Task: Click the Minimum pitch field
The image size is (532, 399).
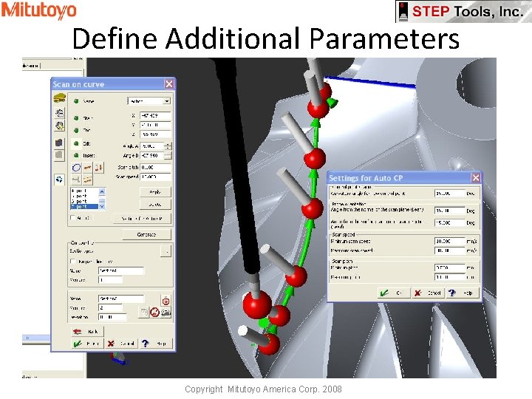Action: (449, 267)
